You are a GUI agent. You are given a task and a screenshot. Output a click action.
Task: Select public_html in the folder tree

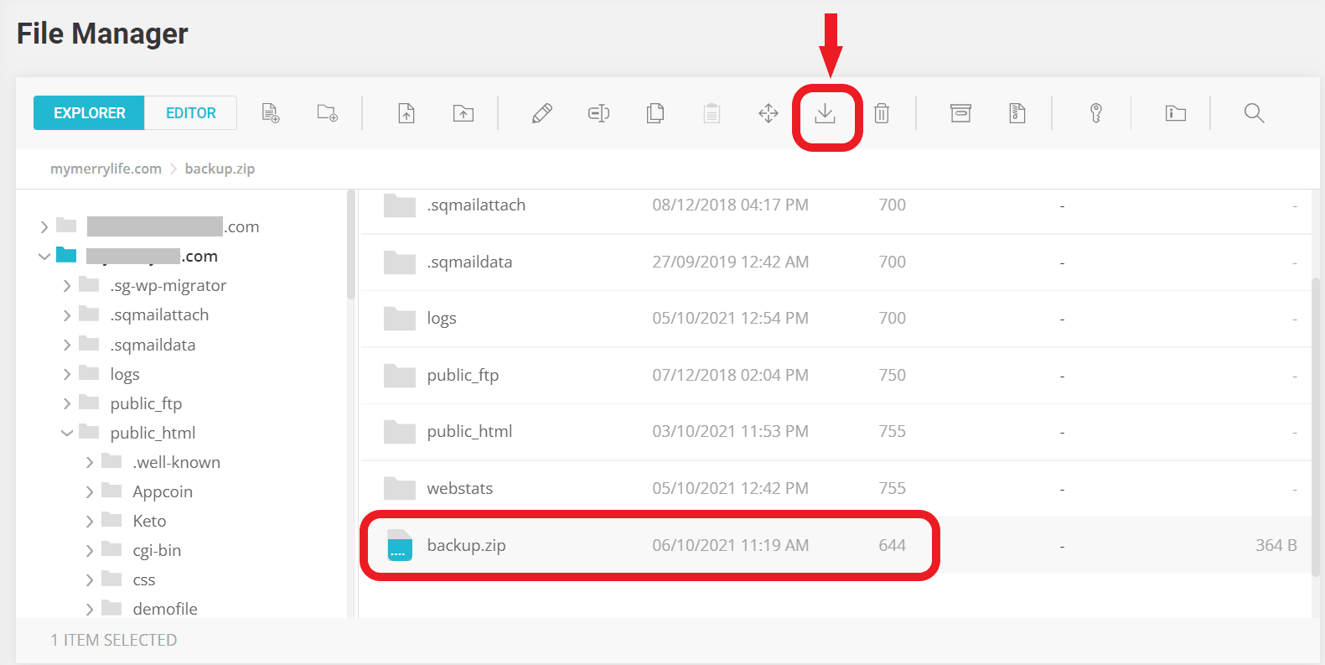pos(153,433)
